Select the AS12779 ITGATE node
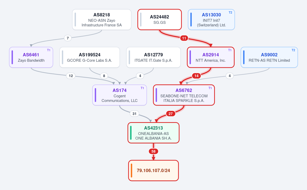Viewport: 307px width, 190px height. 153,57
